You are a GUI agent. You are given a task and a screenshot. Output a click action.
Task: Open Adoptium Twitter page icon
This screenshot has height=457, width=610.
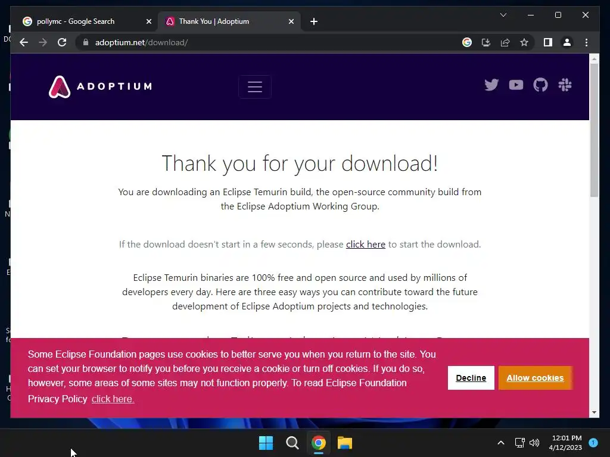[x=491, y=84]
